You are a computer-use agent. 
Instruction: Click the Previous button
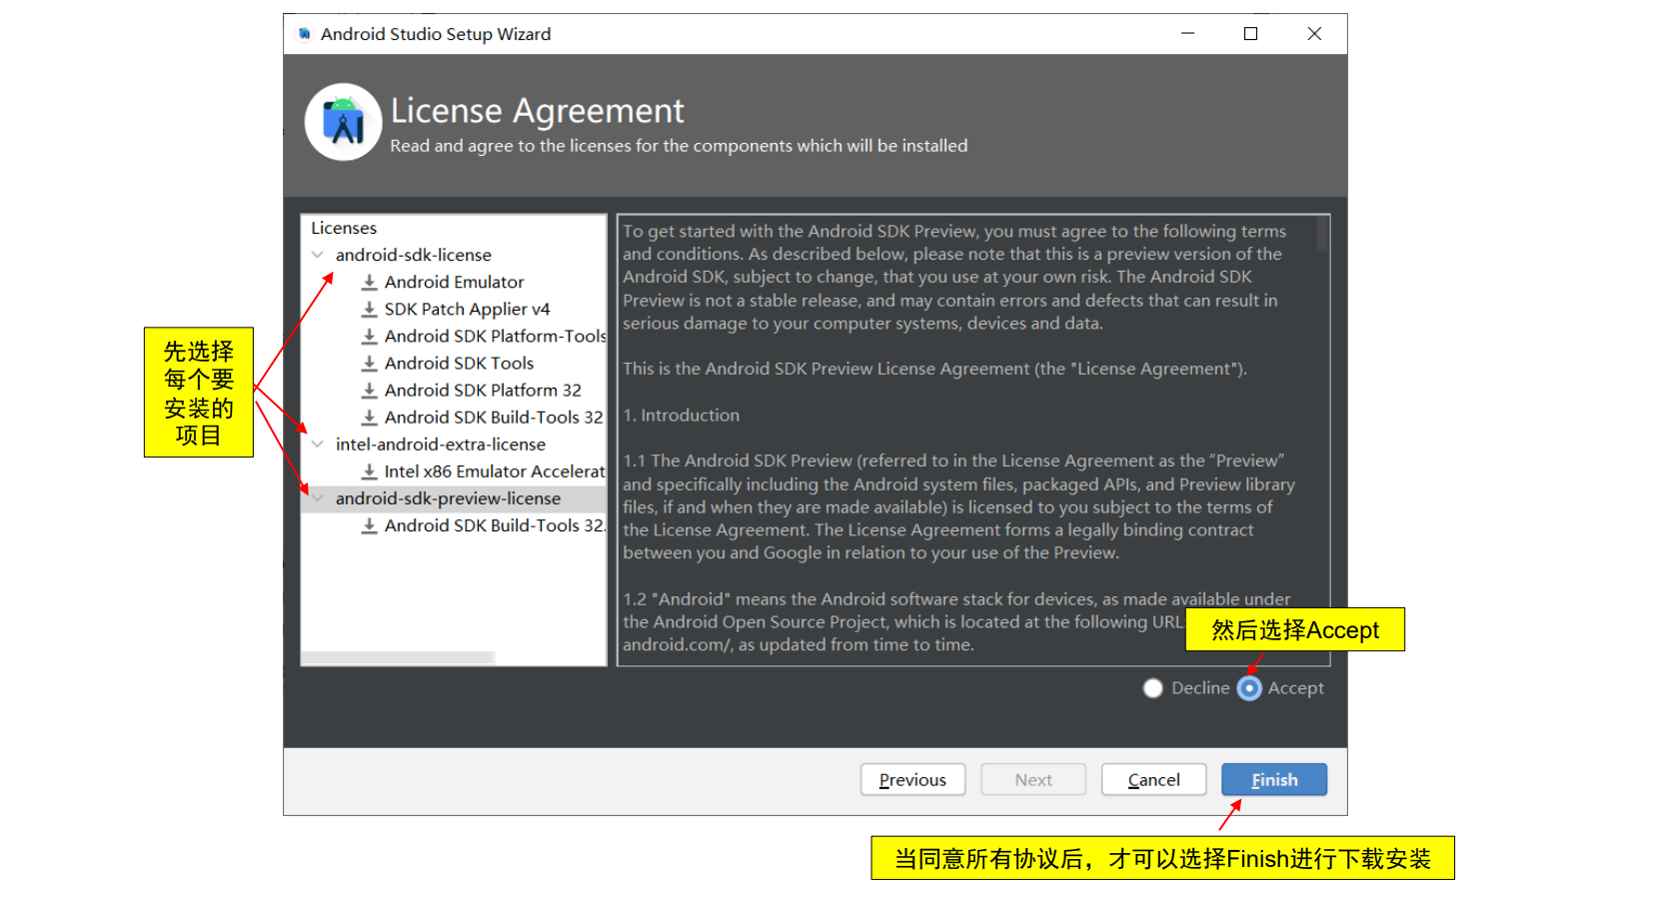tap(912, 780)
